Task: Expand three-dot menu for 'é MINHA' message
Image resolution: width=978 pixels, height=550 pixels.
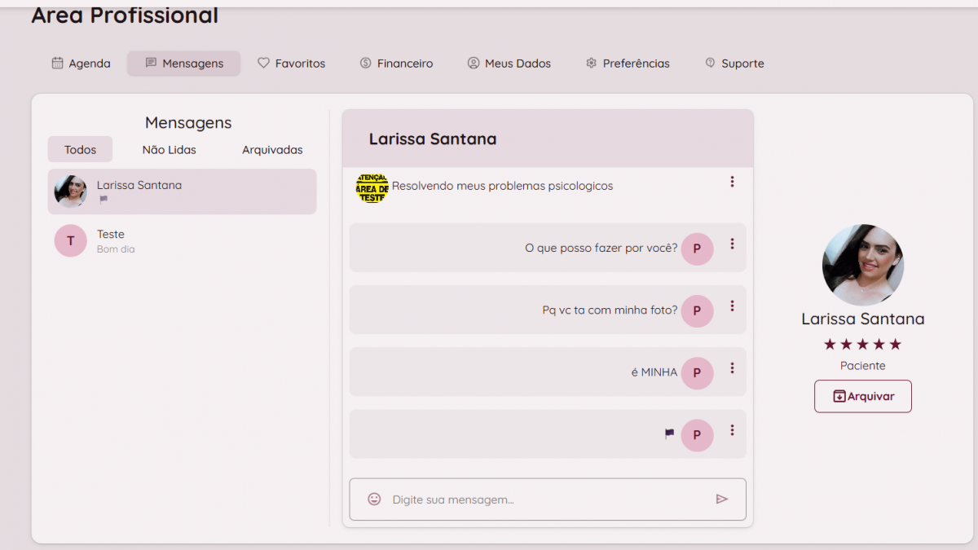Action: click(732, 367)
